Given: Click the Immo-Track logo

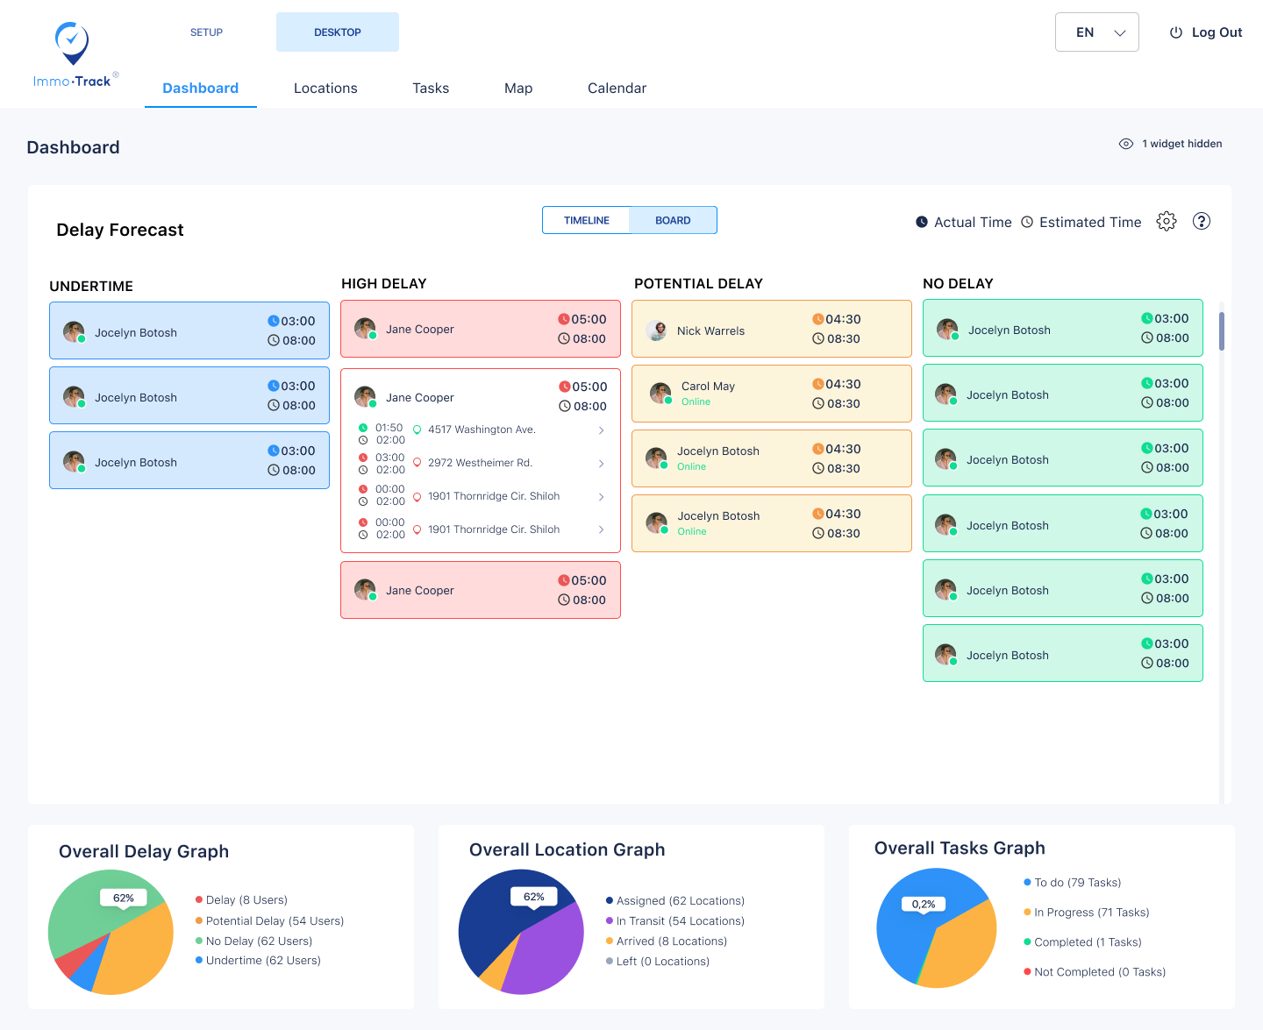Looking at the screenshot, I should [x=74, y=56].
